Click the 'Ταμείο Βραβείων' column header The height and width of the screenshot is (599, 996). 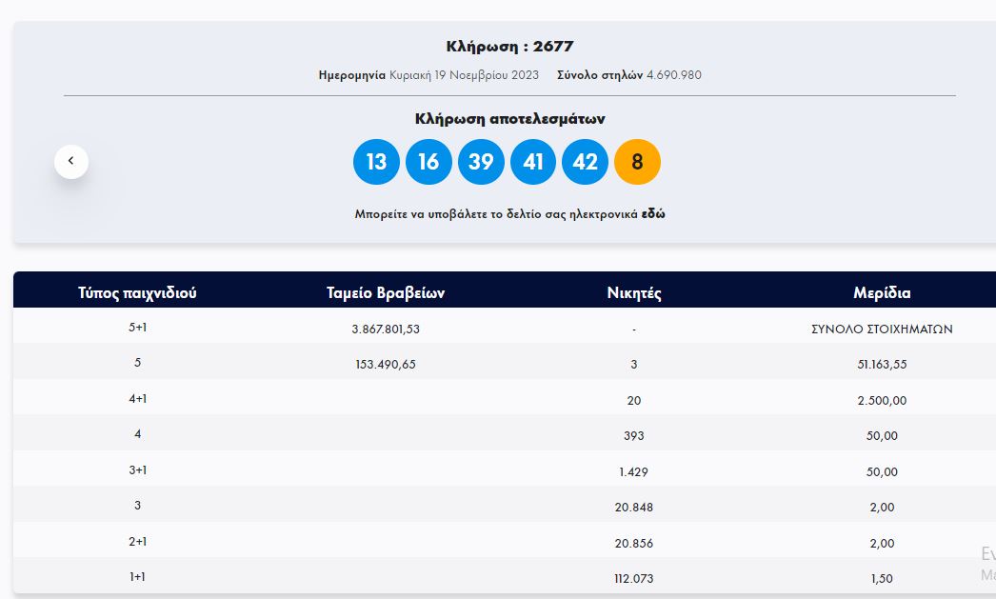coord(385,293)
